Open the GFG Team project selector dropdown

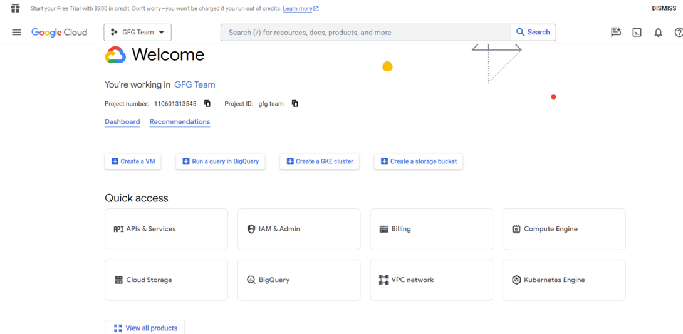pyautogui.click(x=138, y=32)
